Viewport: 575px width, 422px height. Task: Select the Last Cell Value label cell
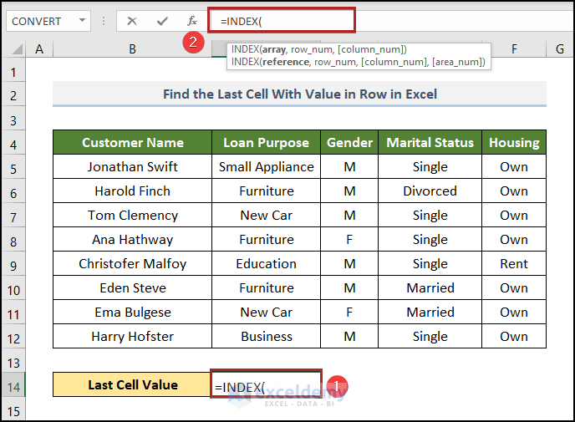click(132, 385)
